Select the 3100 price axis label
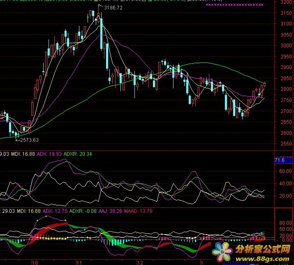Screen dimensions: 294x265 286,24
